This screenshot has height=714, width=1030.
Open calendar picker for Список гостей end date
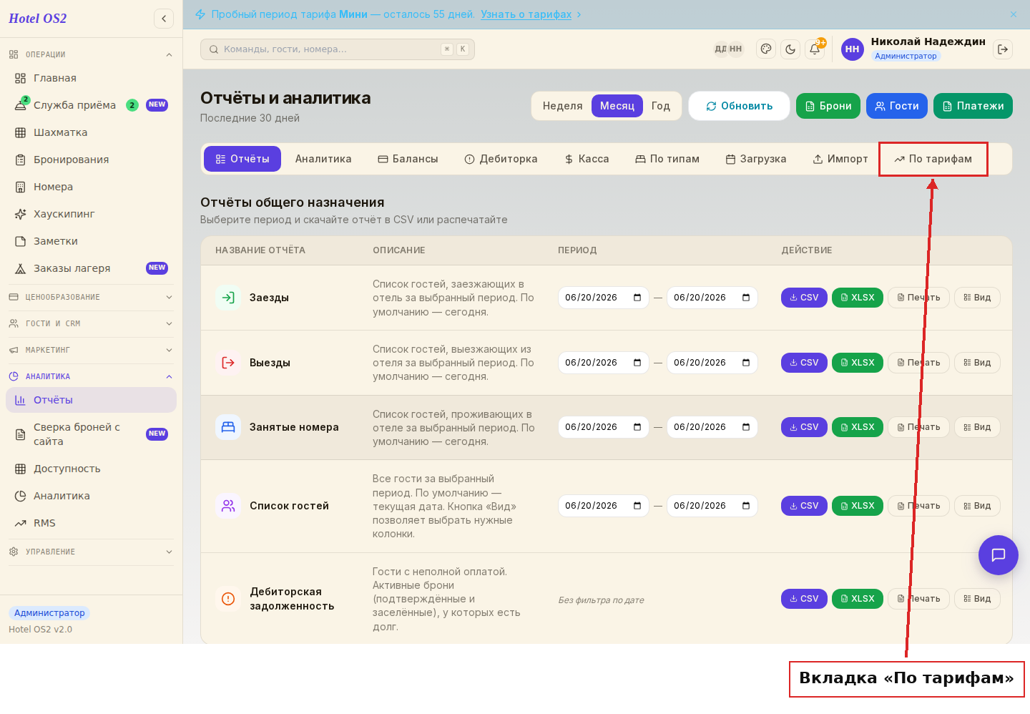point(746,506)
